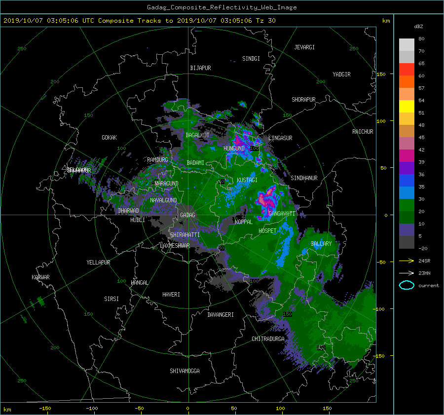
Task: Select the KUSTAGI label on the map
Action: (247, 180)
